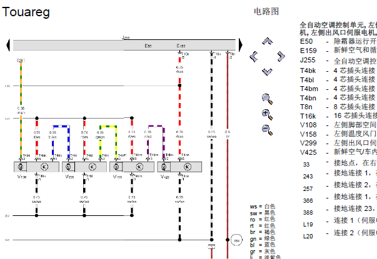Select the 366 ground connection legend entry

click(339, 198)
